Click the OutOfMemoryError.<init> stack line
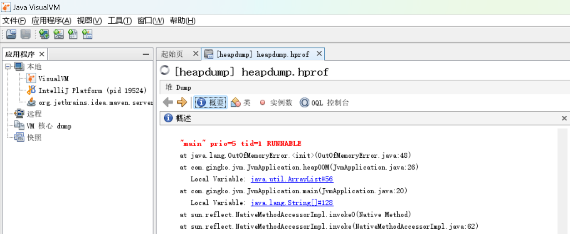Screen dimensions: 570x234 [295, 156]
